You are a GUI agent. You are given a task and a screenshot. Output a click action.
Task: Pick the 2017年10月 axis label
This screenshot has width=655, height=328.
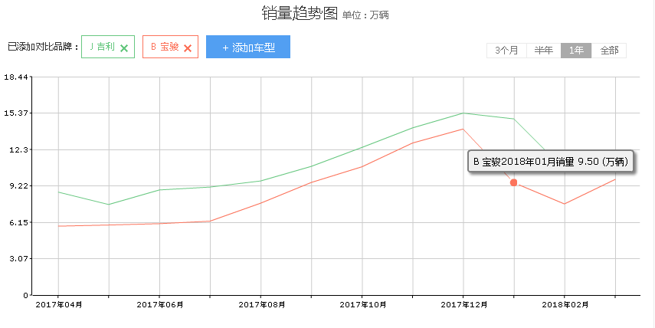[x=362, y=304]
